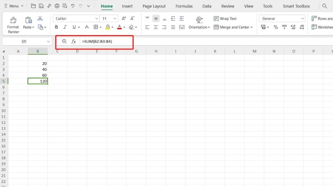Toggle Italic formatting

click(x=65, y=27)
